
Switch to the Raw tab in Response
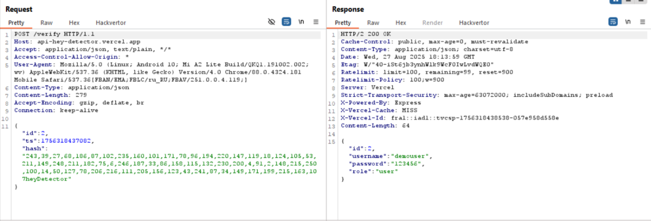373,22
